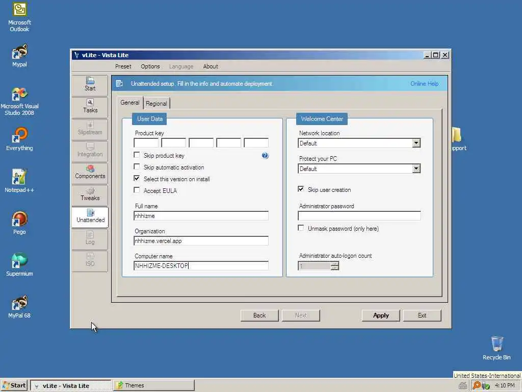Click the Full name field
Viewport: 522px width, 392px height.
(x=201, y=216)
